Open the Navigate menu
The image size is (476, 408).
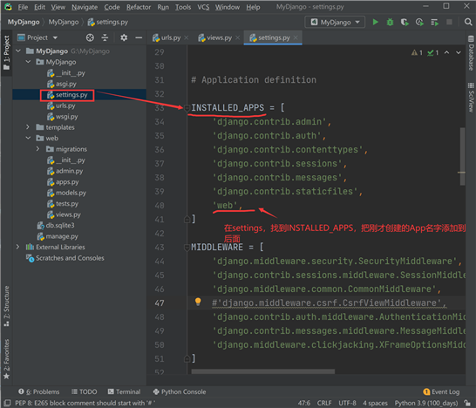pos(85,7)
